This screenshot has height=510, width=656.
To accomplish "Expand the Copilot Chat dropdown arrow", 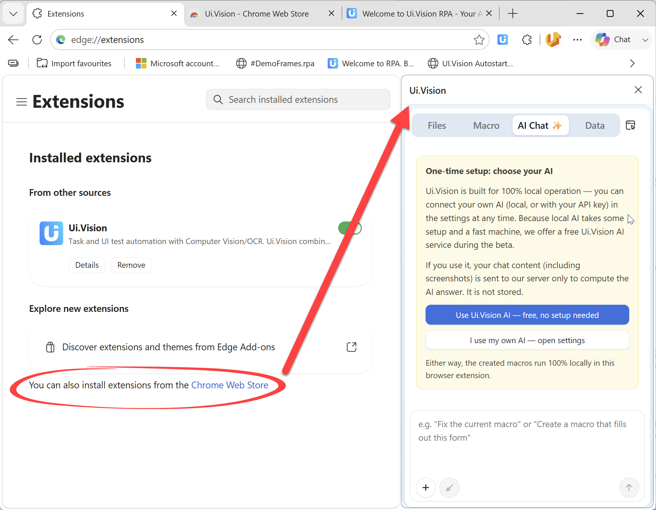I will 645,40.
